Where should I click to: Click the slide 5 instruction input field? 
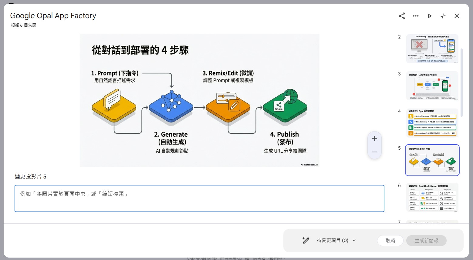199,198
